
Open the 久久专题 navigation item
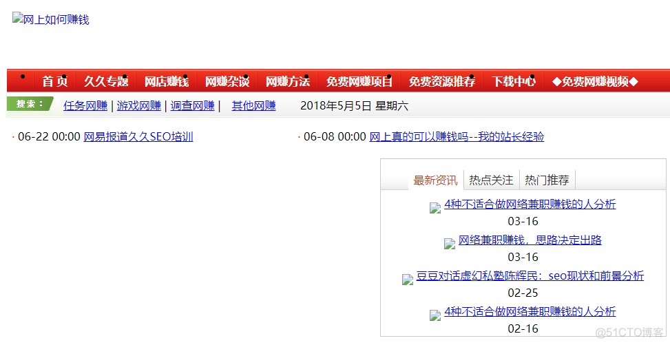[106, 81]
